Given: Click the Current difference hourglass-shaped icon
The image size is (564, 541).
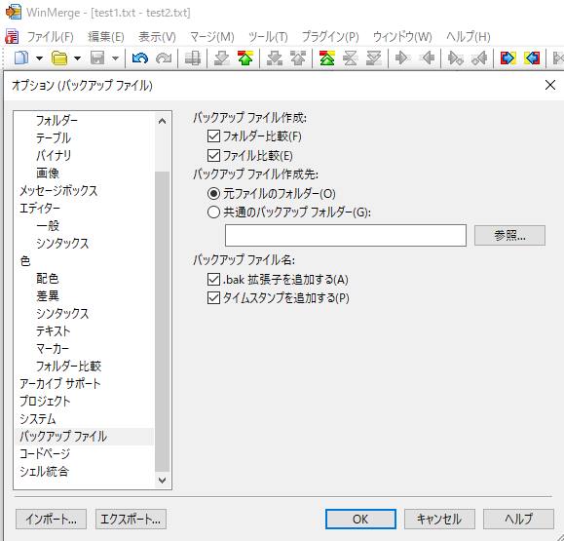Looking at the screenshot, I should (x=351, y=58).
